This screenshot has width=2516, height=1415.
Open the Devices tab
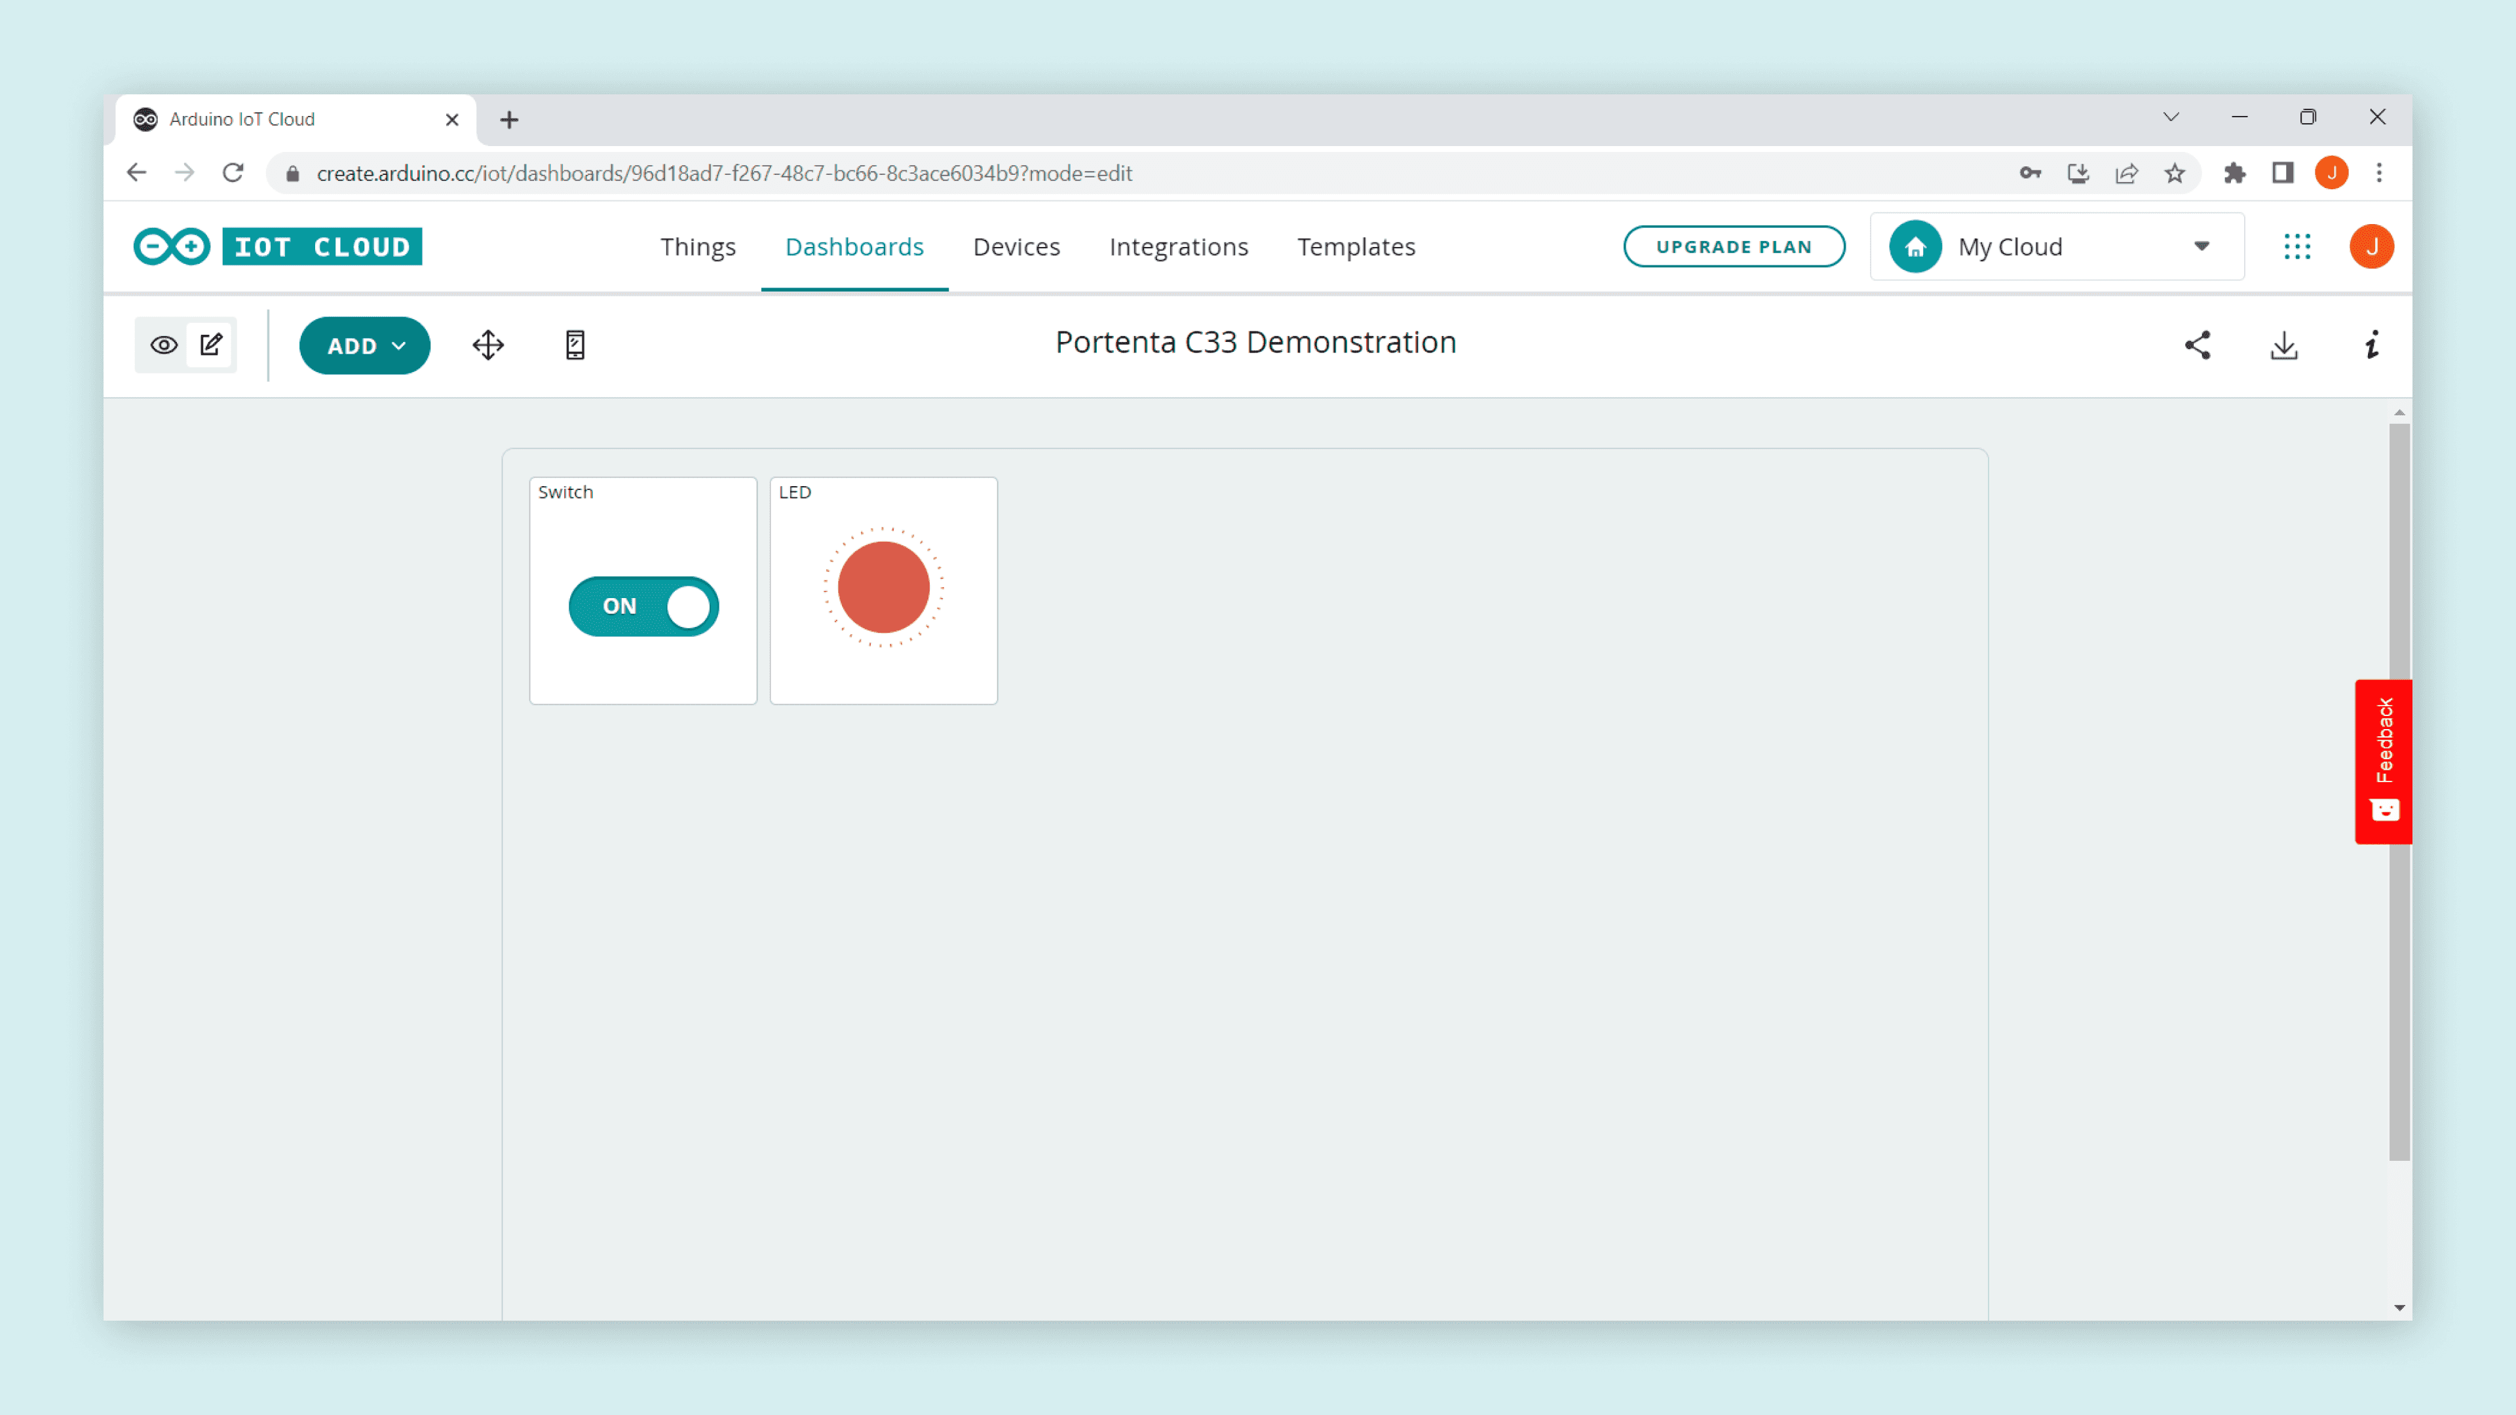click(1016, 246)
